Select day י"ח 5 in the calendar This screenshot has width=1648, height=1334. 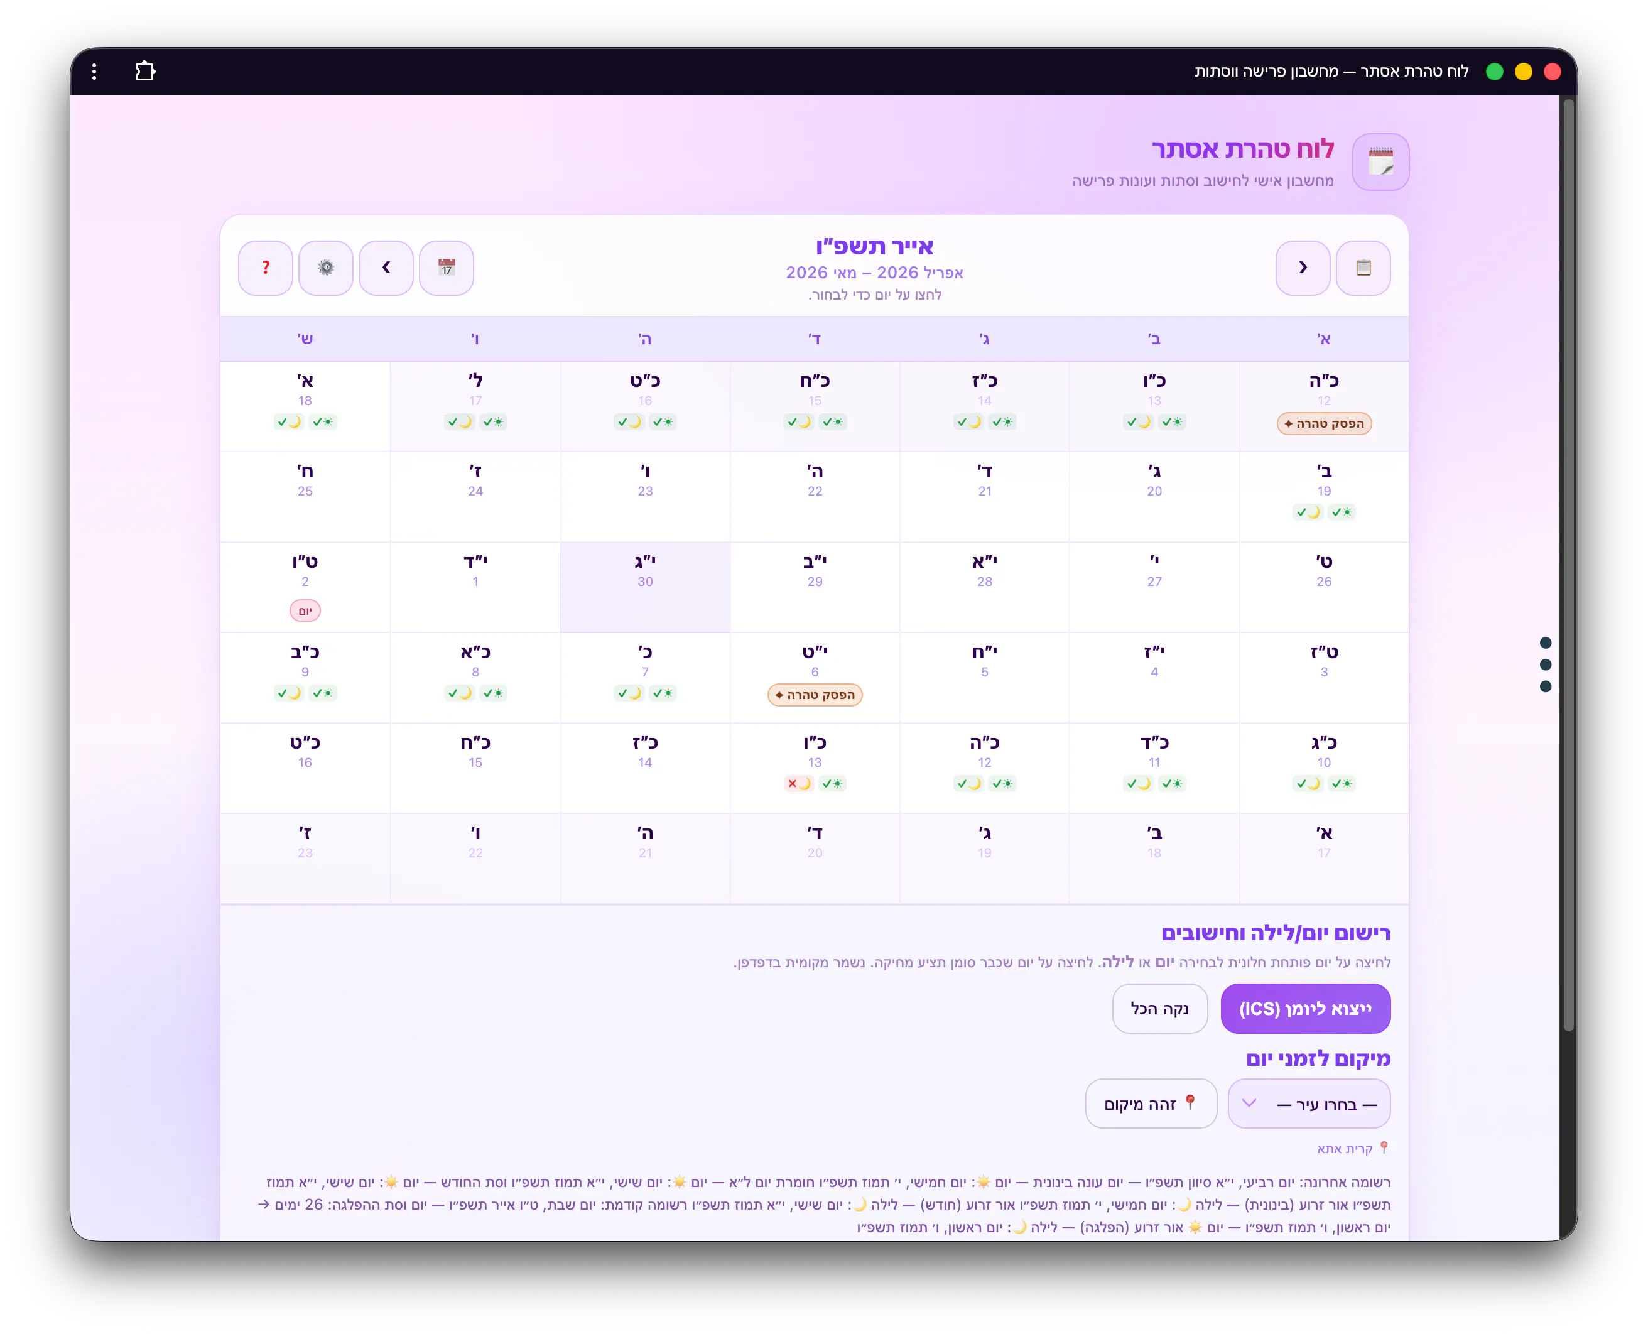[x=984, y=677]
